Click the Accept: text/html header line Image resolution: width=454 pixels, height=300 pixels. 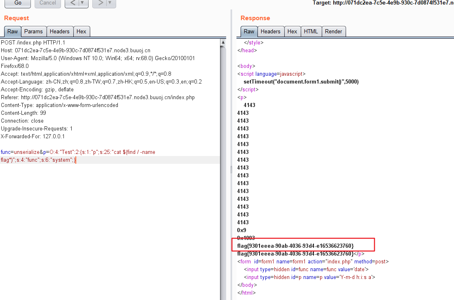86,74
